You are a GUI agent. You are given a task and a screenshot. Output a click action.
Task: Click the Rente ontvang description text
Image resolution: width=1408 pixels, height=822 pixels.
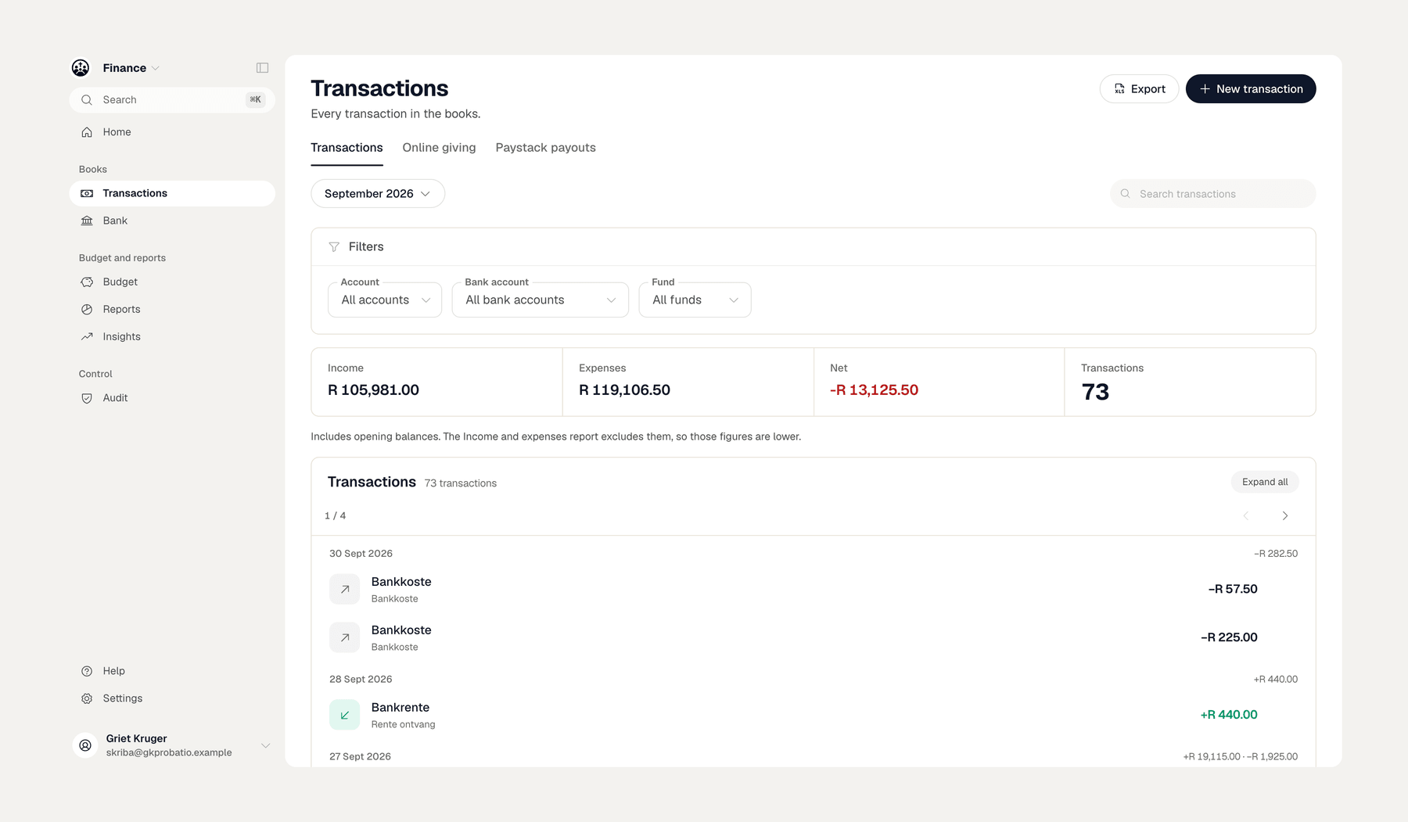pyautogui.click(x=403, y=725)
